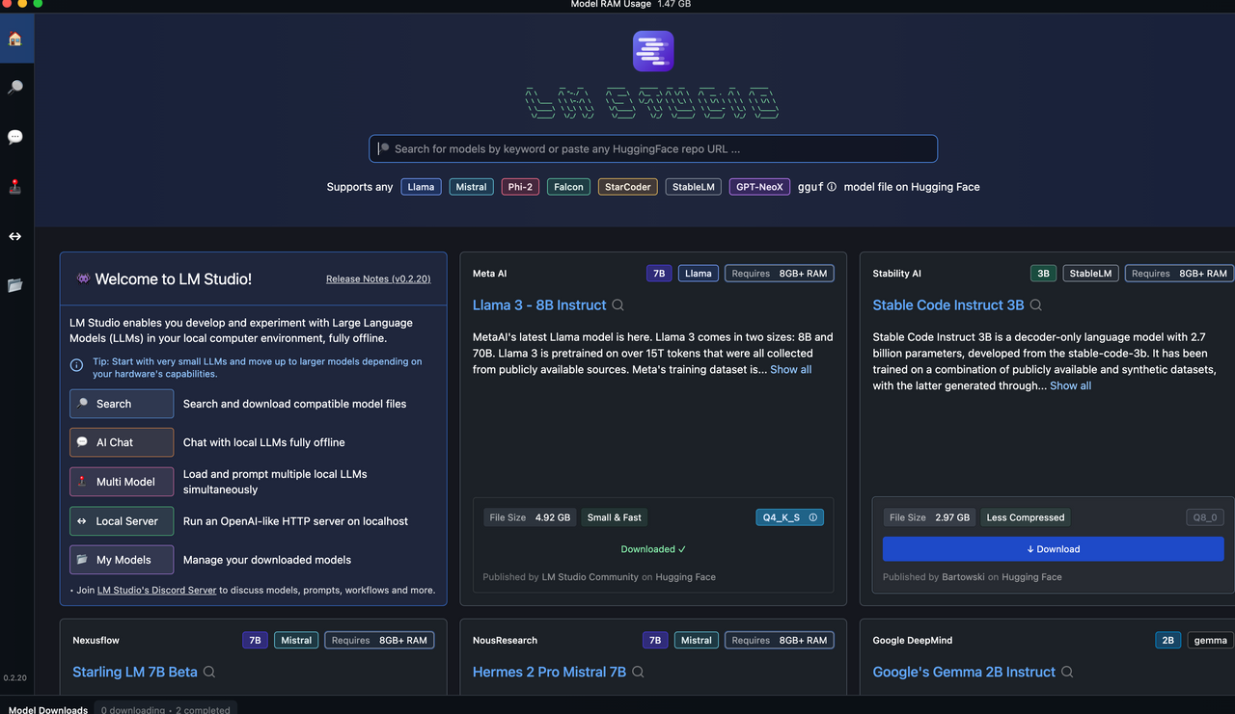1235x714 pixels.
Task: Click the Local Server button in Welcome panel
Action: [x=122, y=521]
